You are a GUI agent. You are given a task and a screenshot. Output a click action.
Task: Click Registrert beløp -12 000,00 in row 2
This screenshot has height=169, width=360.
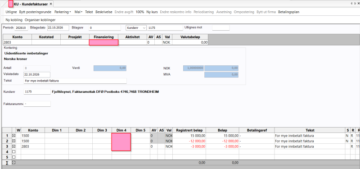(189, 141)
